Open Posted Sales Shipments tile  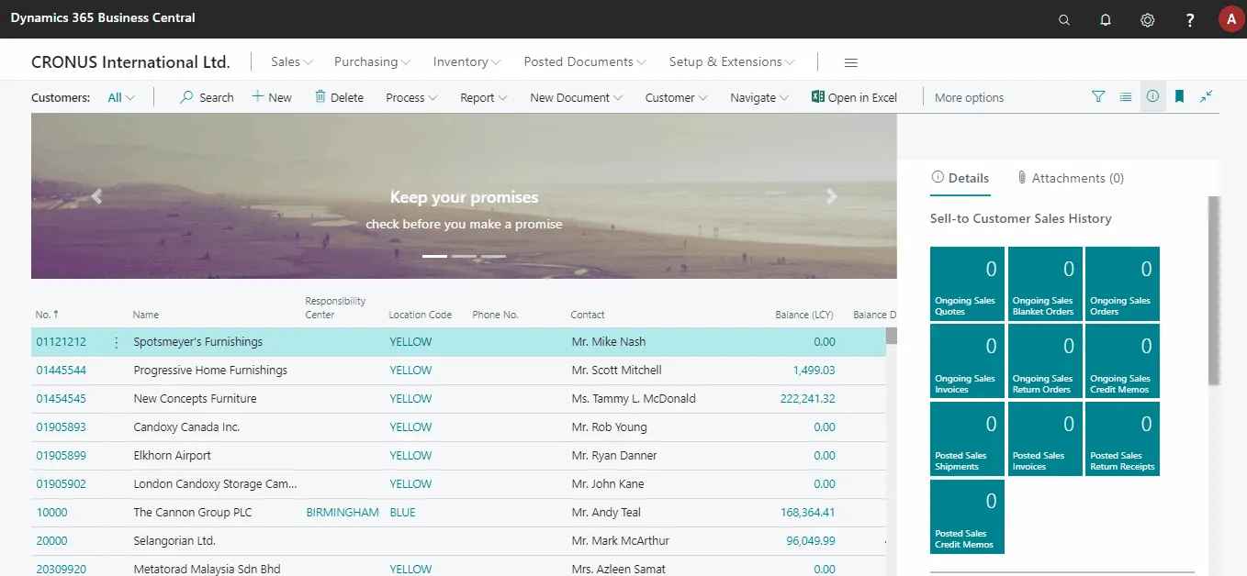click(x=968, y=438)
